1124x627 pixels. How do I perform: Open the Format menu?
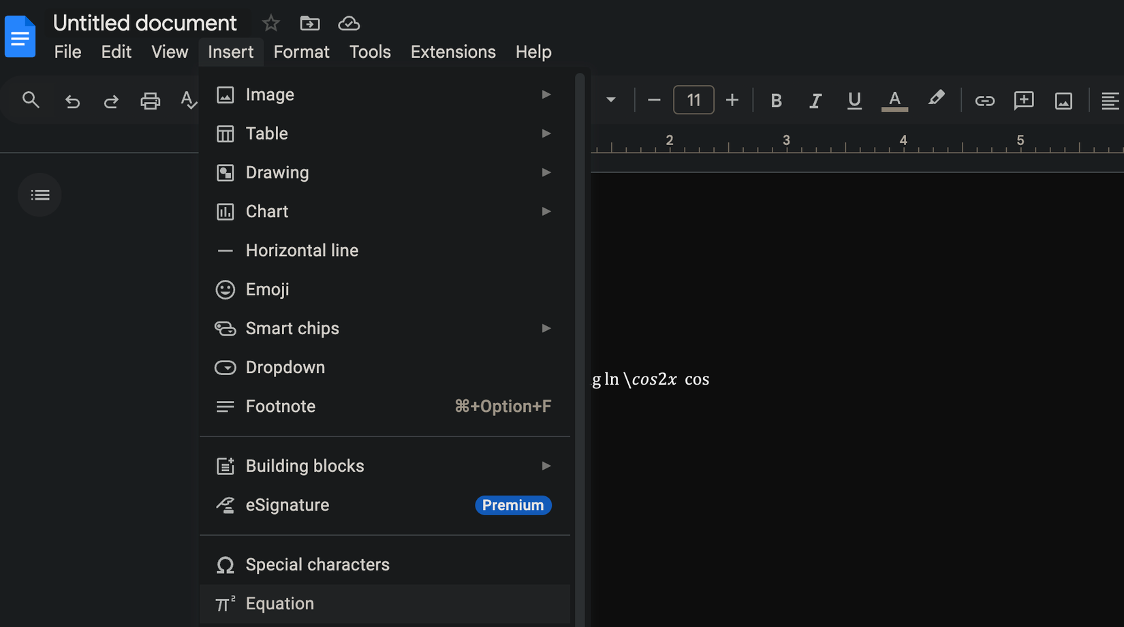pyautogui.click(x=301, y=52)
